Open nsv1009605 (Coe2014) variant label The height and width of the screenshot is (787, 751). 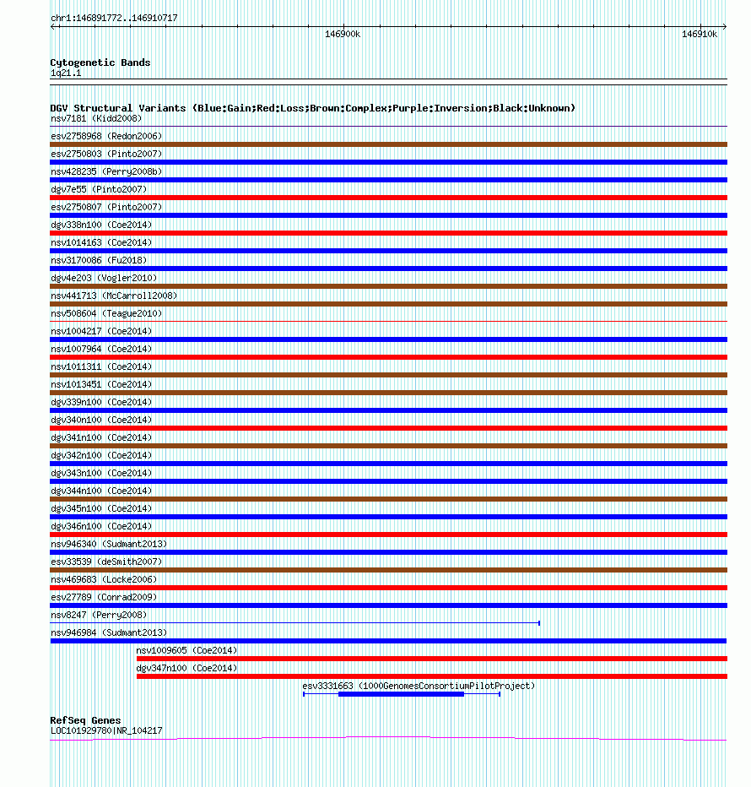tap(186, 650)
